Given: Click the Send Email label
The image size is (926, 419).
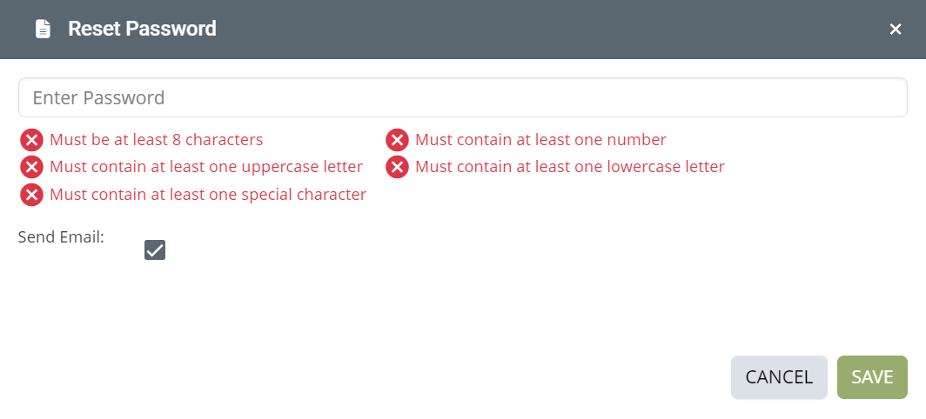Looking at the screenshot, I should tap(61, 237).
